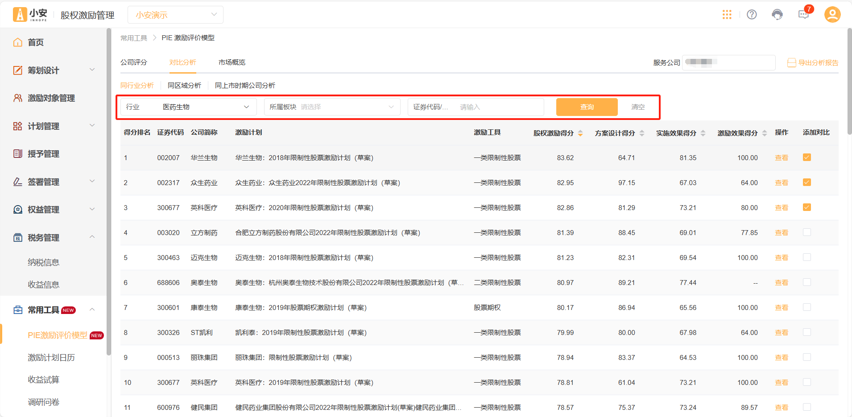Expand the 签署管理 menu chevron
Screen dimensions: 852x417
click(x=92, y=181)
